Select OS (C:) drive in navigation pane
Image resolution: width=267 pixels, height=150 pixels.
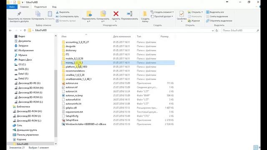(22, 65)
